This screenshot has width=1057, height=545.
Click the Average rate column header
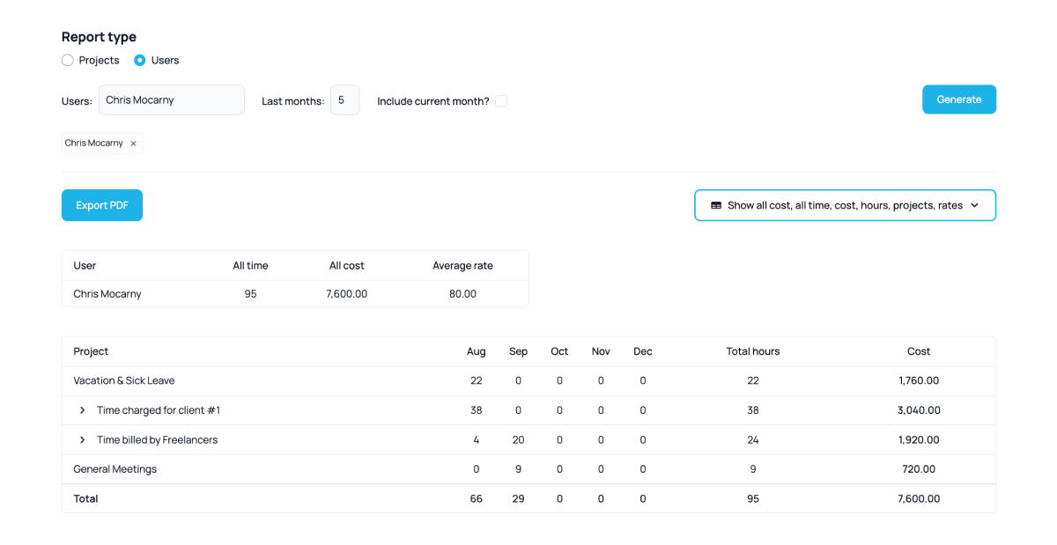click(462, 266)
